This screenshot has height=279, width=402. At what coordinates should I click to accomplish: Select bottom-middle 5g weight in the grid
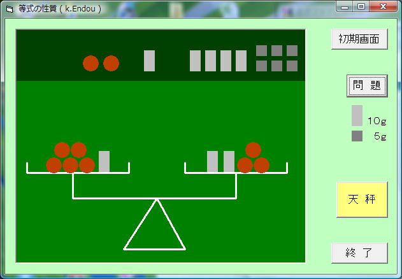pyautogui.click(x=277, y=66)
